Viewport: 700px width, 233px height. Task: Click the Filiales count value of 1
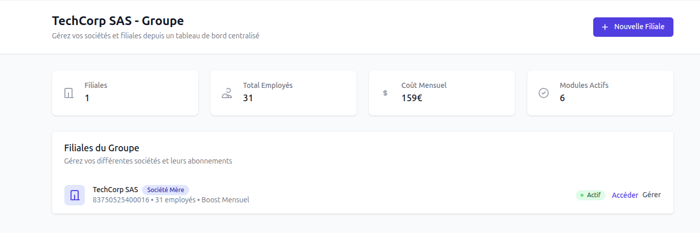[x=87, y=98]
